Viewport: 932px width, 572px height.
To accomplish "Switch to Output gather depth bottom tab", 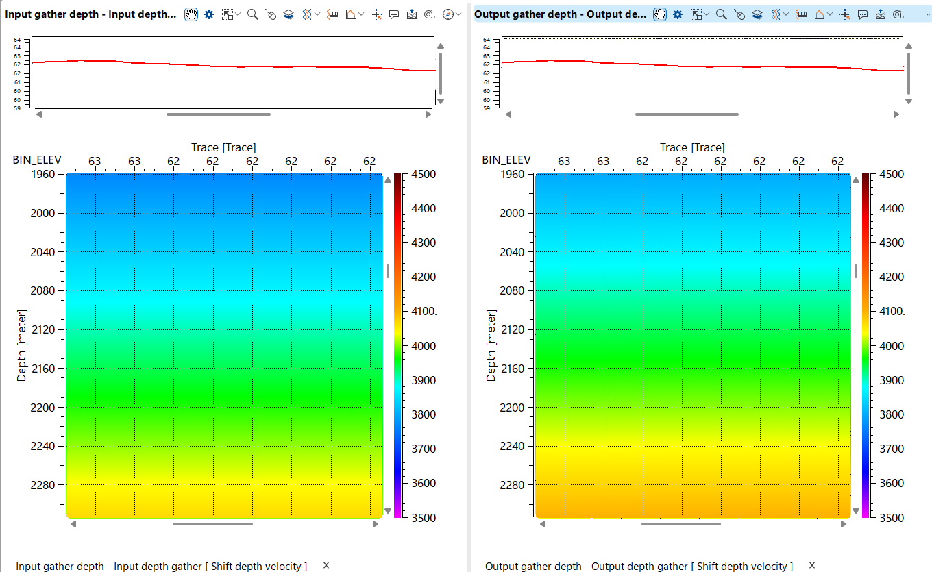I will pos(639,566).
